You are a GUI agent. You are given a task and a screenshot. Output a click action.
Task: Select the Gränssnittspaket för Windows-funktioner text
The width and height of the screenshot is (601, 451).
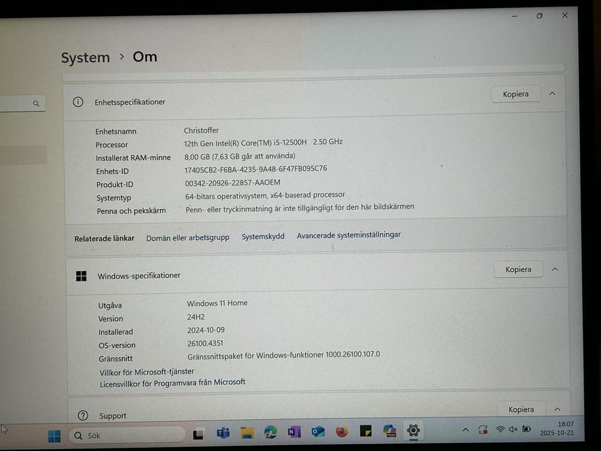click(284, 355)
